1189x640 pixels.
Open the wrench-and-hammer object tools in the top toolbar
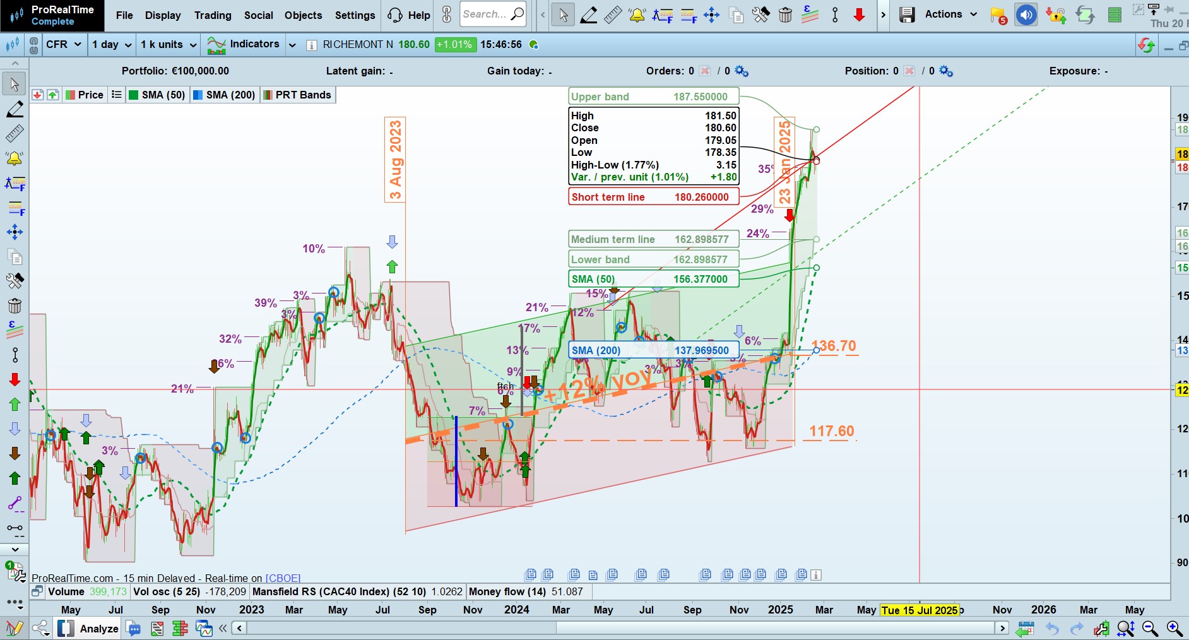pos(760,15)
